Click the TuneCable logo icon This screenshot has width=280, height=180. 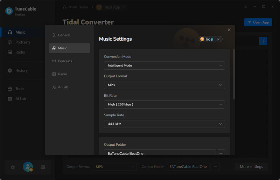[9, 11]
